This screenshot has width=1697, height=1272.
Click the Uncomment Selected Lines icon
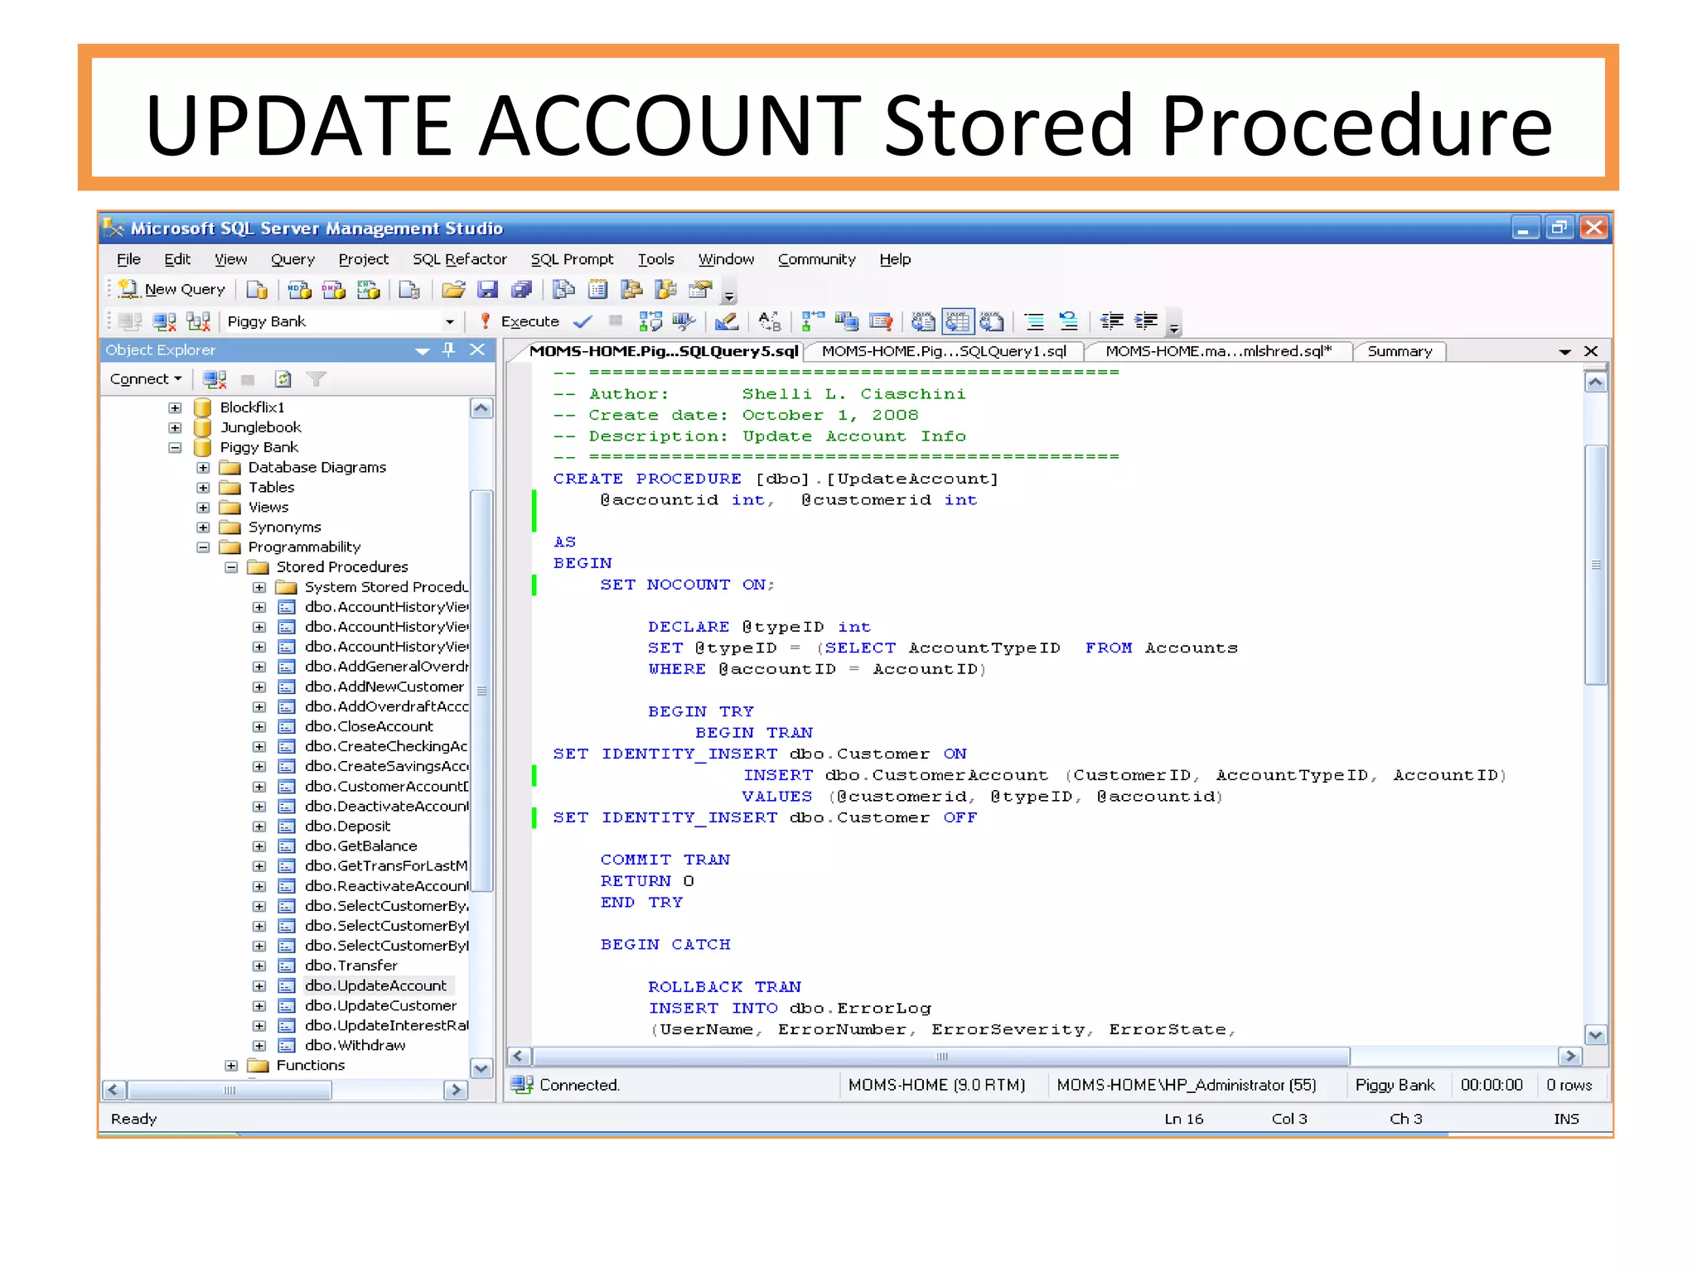pos(1068,321)
